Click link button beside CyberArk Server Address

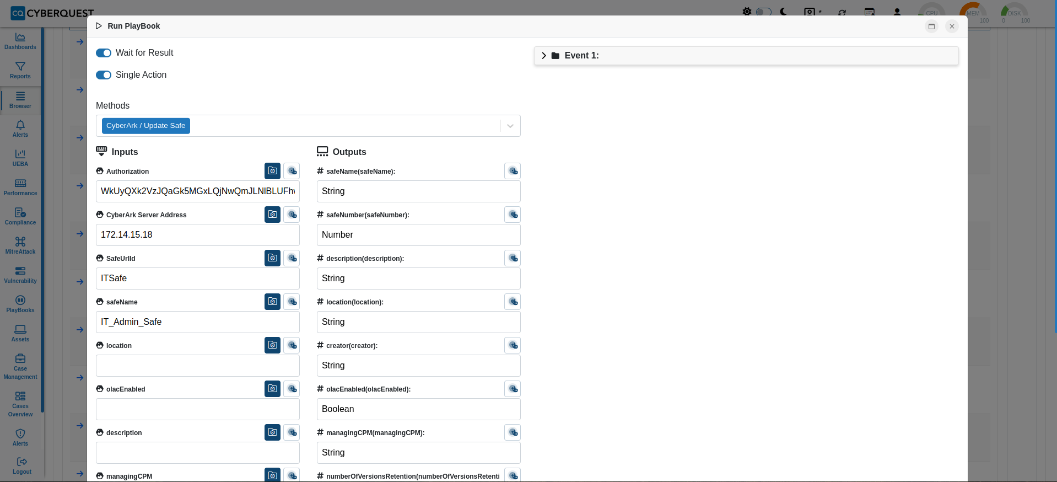tap(292, 215)
